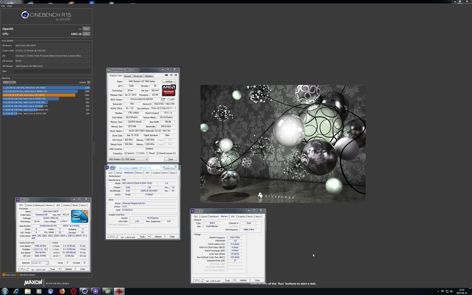Screen dimensions: 472x295
Task: Open the Caches tab in the CPU tab CPU-Z window
Action: pyautogui.click(x=29, y=205)
